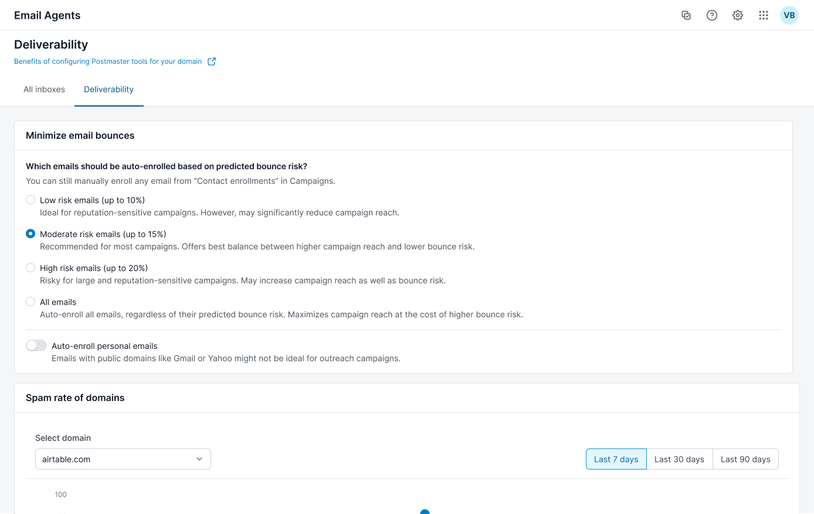Open the Benefits of configuring Postmaster tools link

[108, 61]
